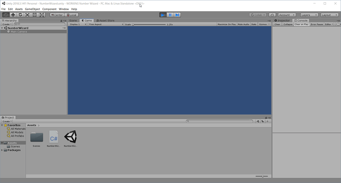Save project search to favorites star
Screen dimensions: 341x183
click(267, 121)
